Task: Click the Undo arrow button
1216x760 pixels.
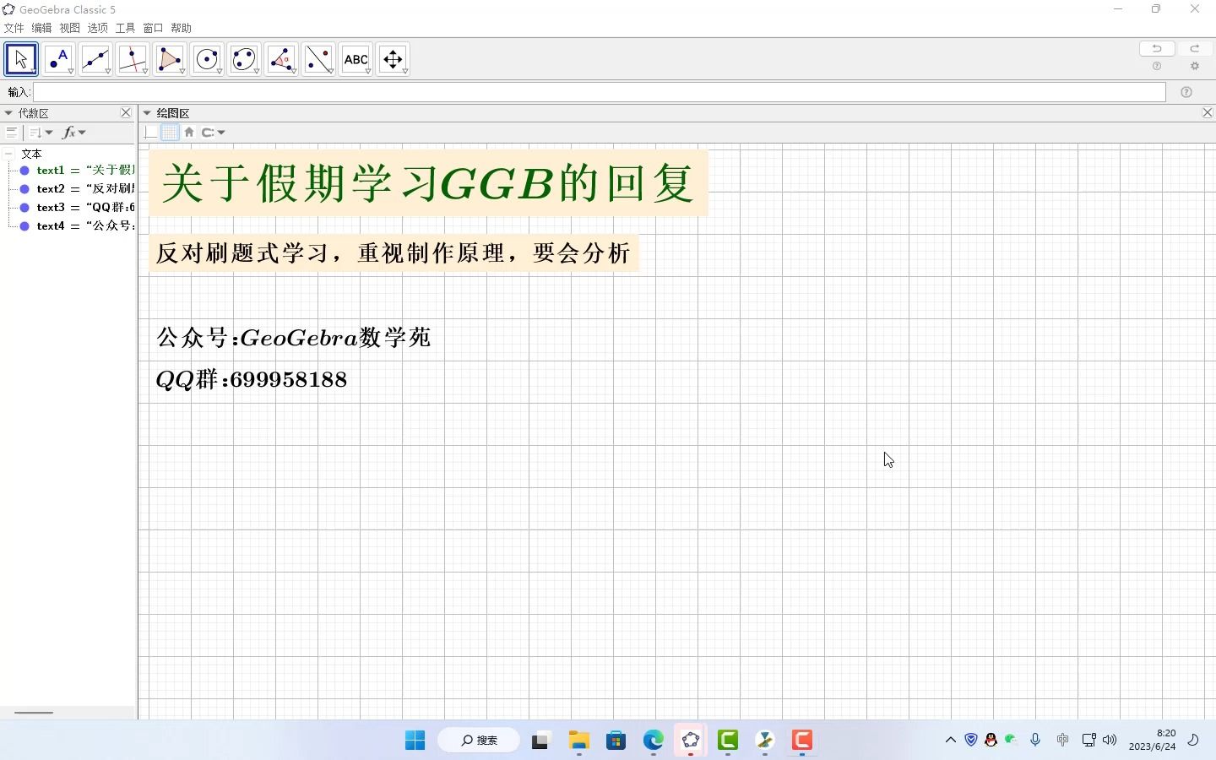Action: coord(1157,48)
